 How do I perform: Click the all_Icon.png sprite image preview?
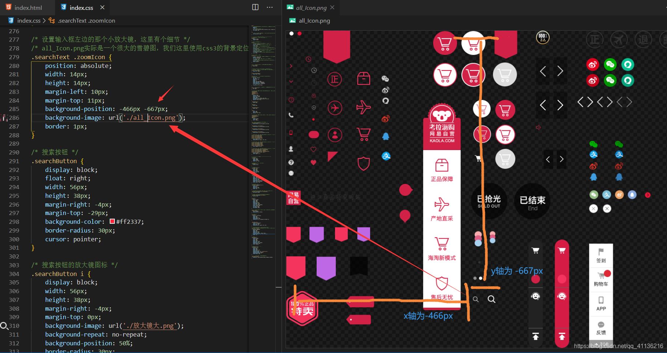point(476,189)
